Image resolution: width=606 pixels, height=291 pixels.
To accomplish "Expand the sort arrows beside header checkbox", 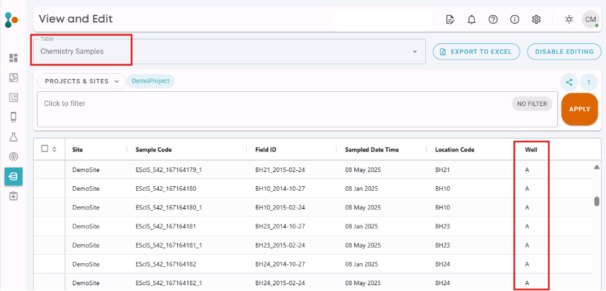I will coord(54,149).
